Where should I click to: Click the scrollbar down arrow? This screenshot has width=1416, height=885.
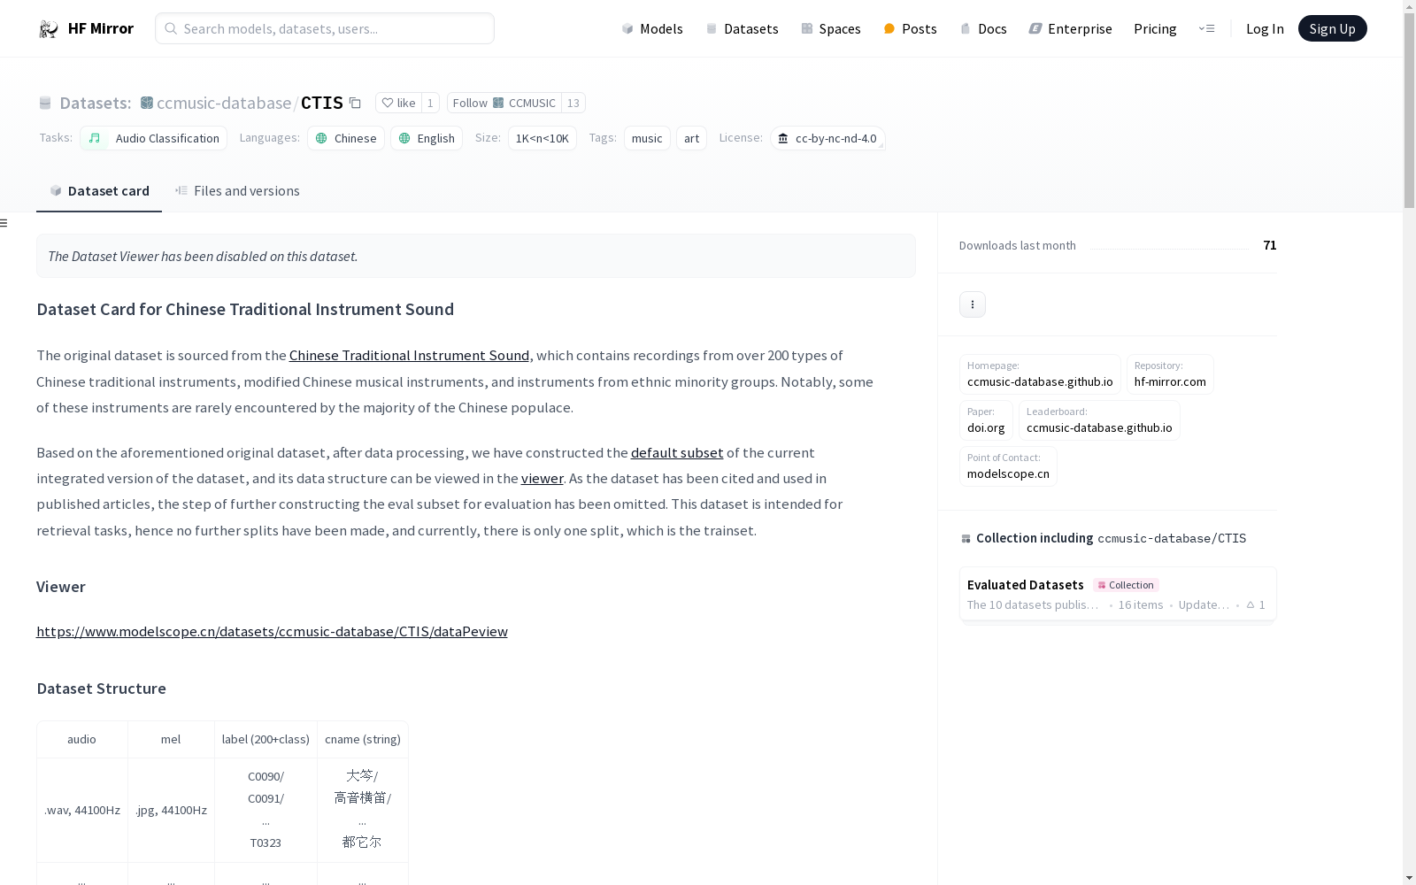1409,878
